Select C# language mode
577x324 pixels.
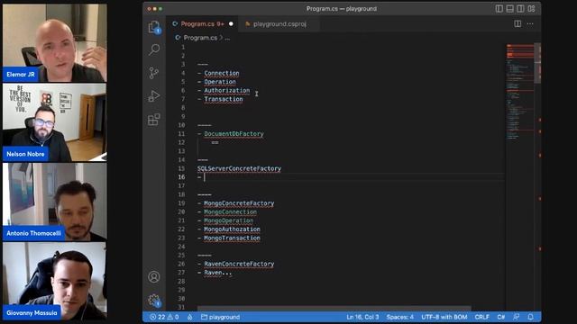(501, 317)
